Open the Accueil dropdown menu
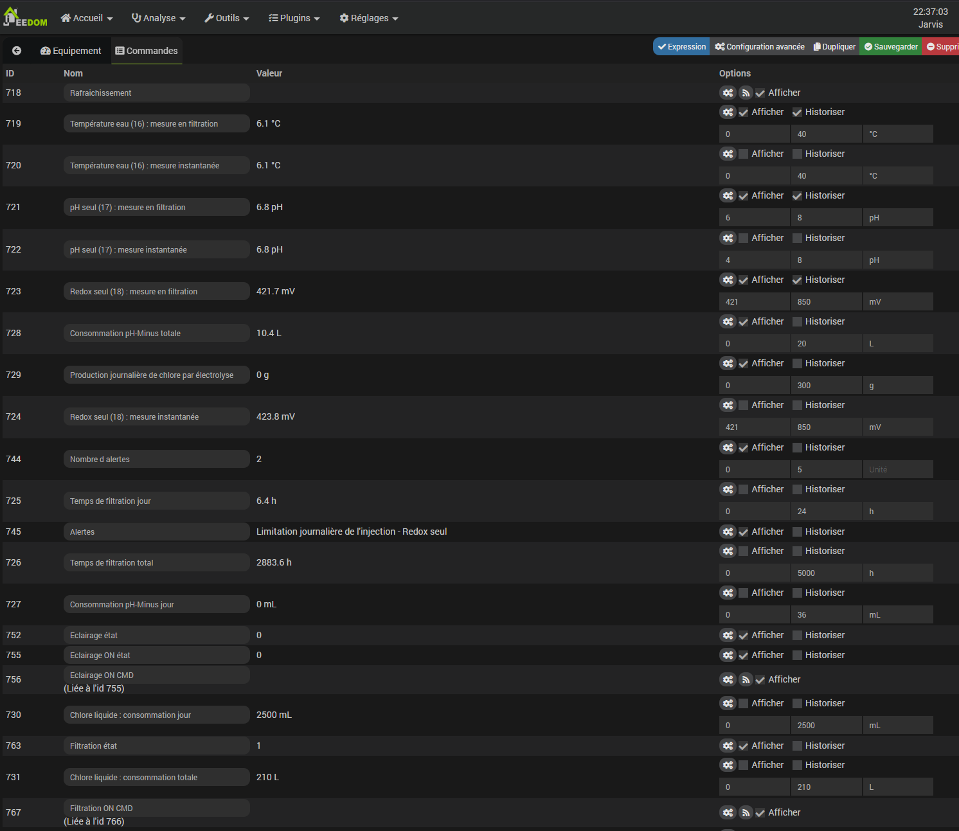Image resolution: width=959 pixels, height=831 pixels. (x=87, y=18)
